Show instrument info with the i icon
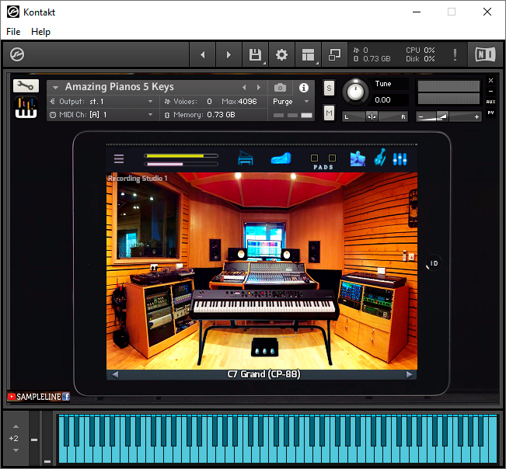The image size is (506, 469). (x=304, y=87)
